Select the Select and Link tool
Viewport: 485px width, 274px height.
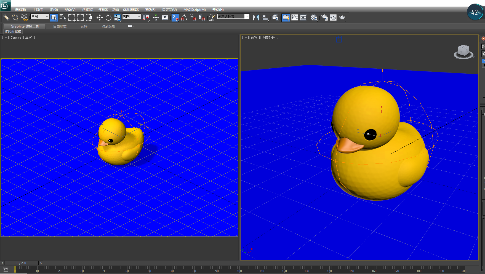tap(6, 18)
